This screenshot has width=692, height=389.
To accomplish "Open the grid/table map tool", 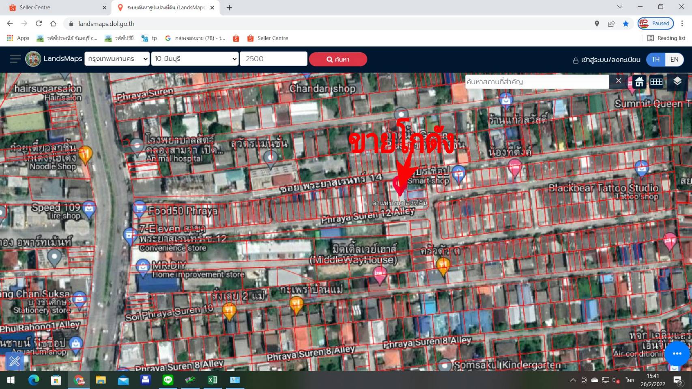I will [656, 81].
